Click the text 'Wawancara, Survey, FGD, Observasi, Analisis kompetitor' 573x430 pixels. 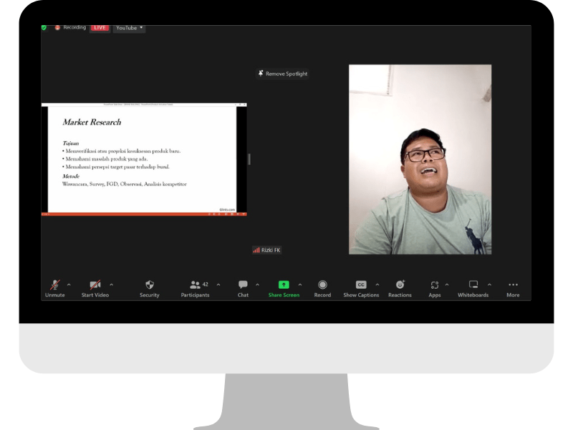click(x=124, y=184)
